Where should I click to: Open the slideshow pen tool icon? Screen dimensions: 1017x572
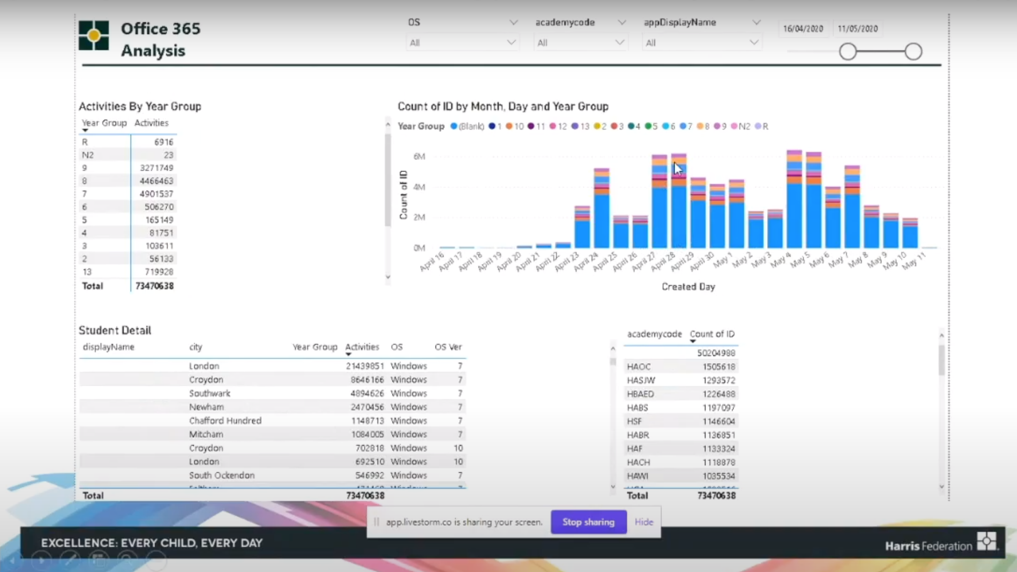70,560
